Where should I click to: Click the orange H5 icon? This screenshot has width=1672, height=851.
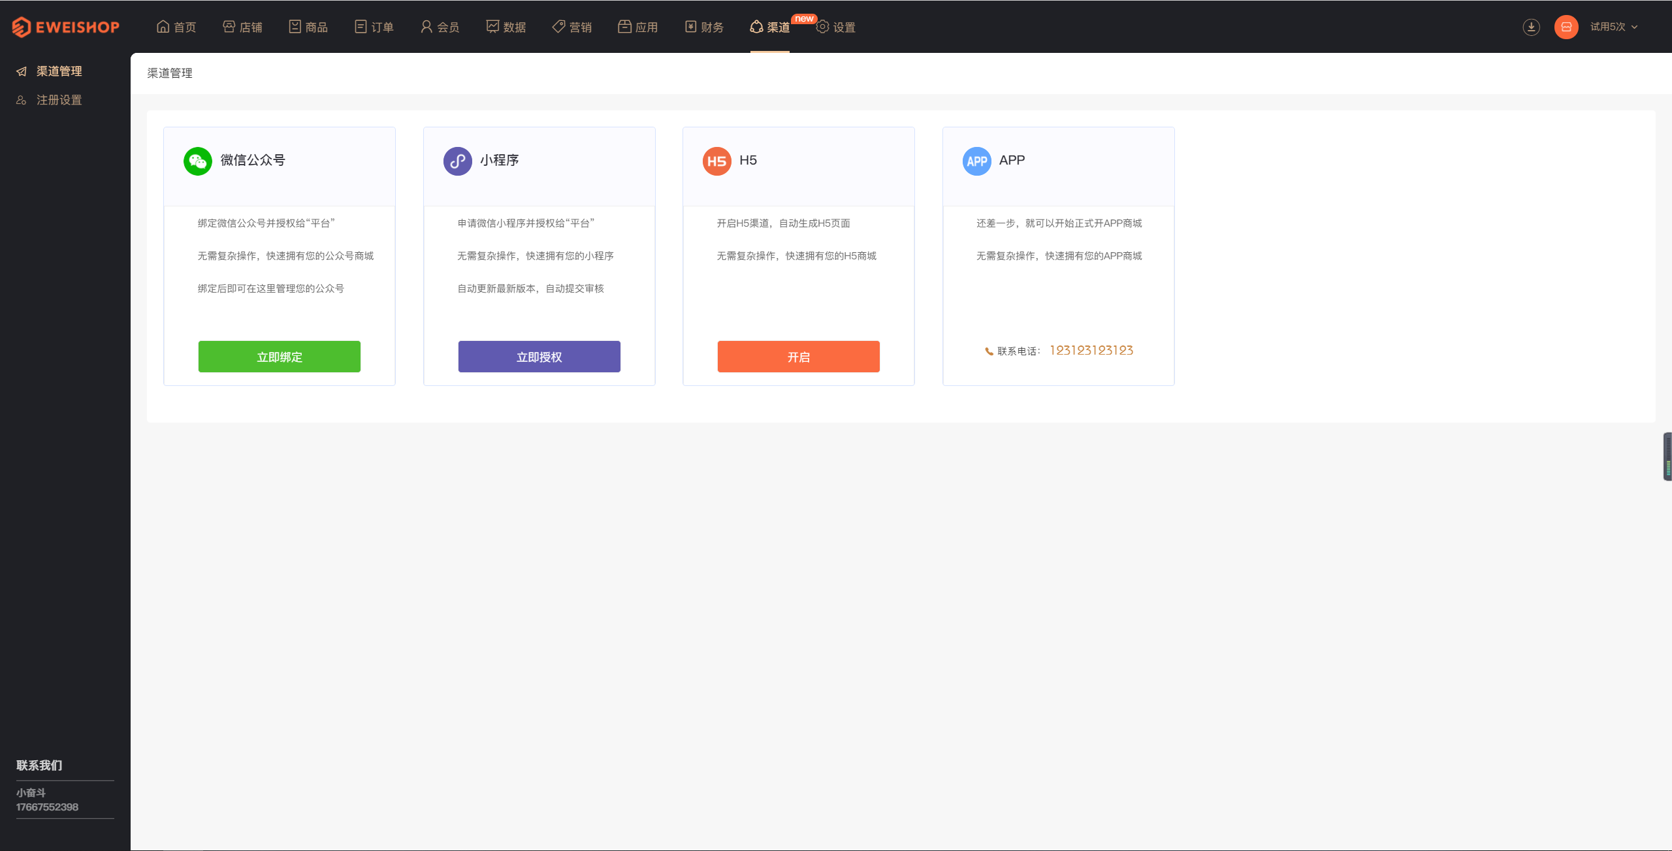coord(717,161)
